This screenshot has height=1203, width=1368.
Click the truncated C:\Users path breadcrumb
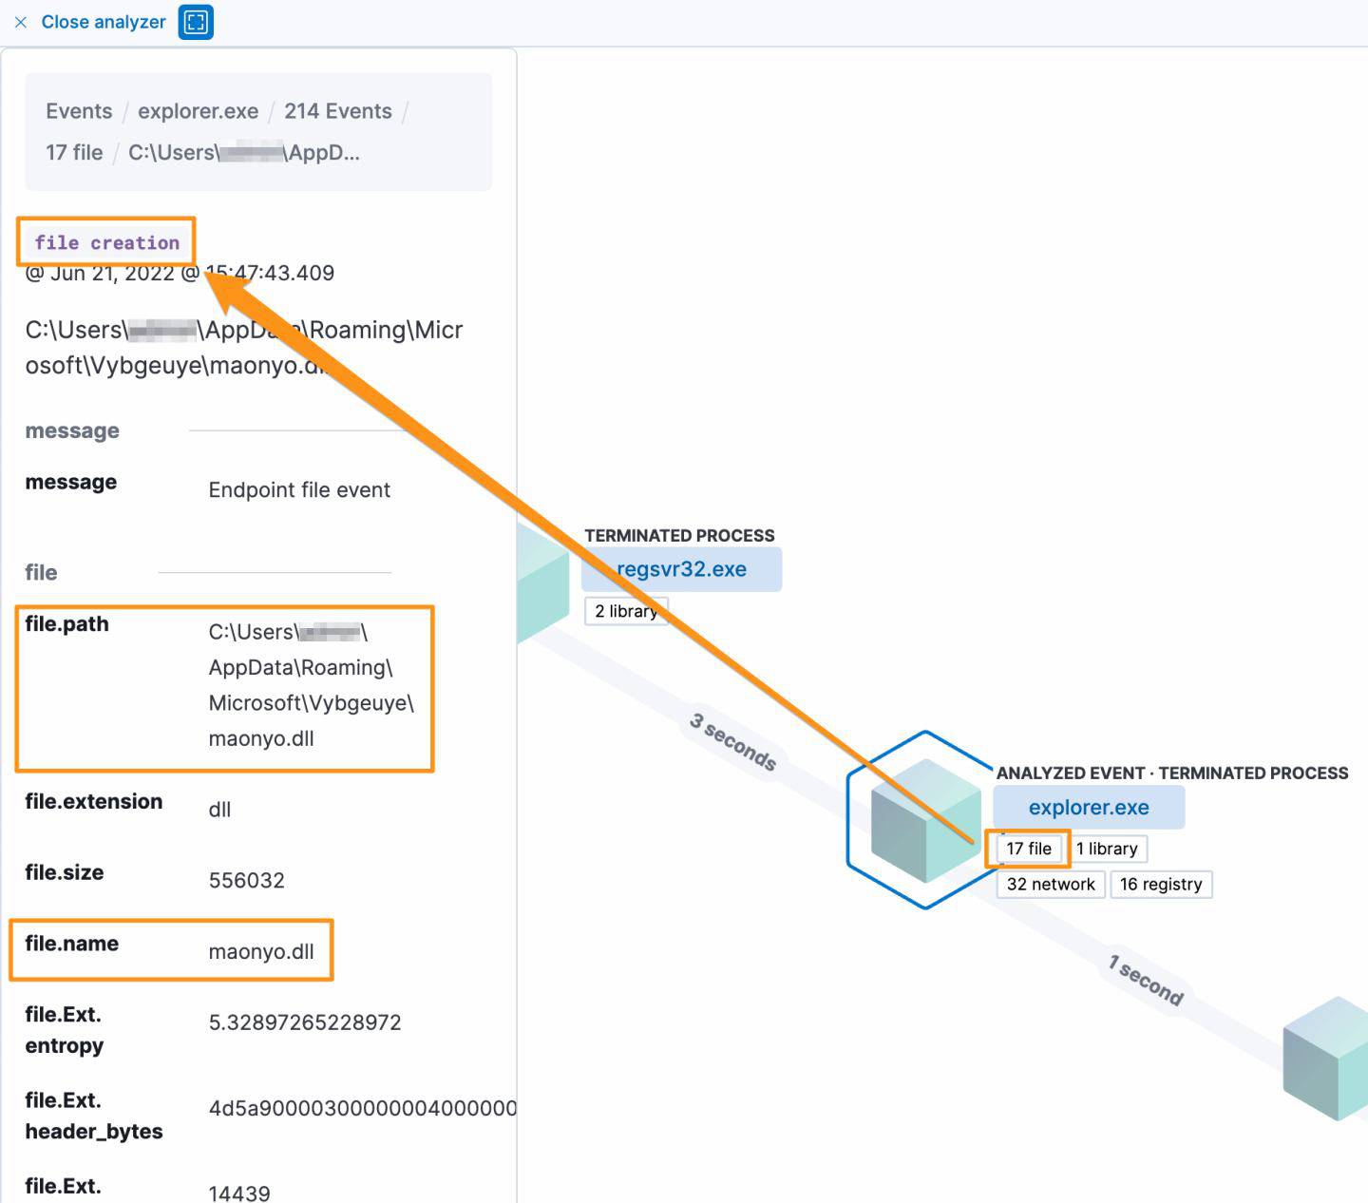243,152
